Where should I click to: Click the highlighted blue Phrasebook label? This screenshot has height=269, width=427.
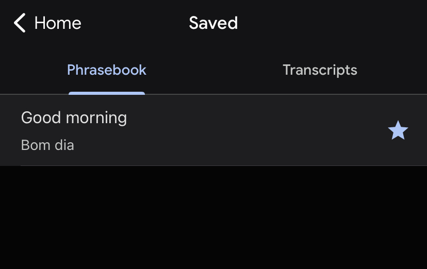tap(107, 70)
